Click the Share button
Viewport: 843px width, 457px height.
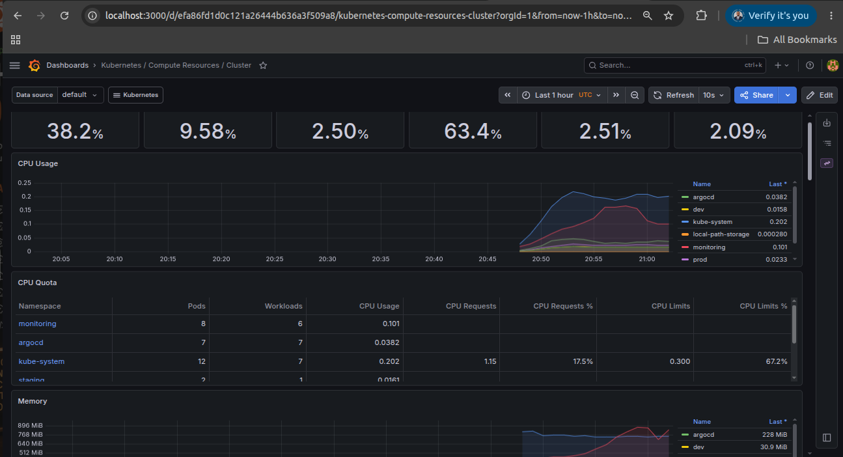(757, 95)
